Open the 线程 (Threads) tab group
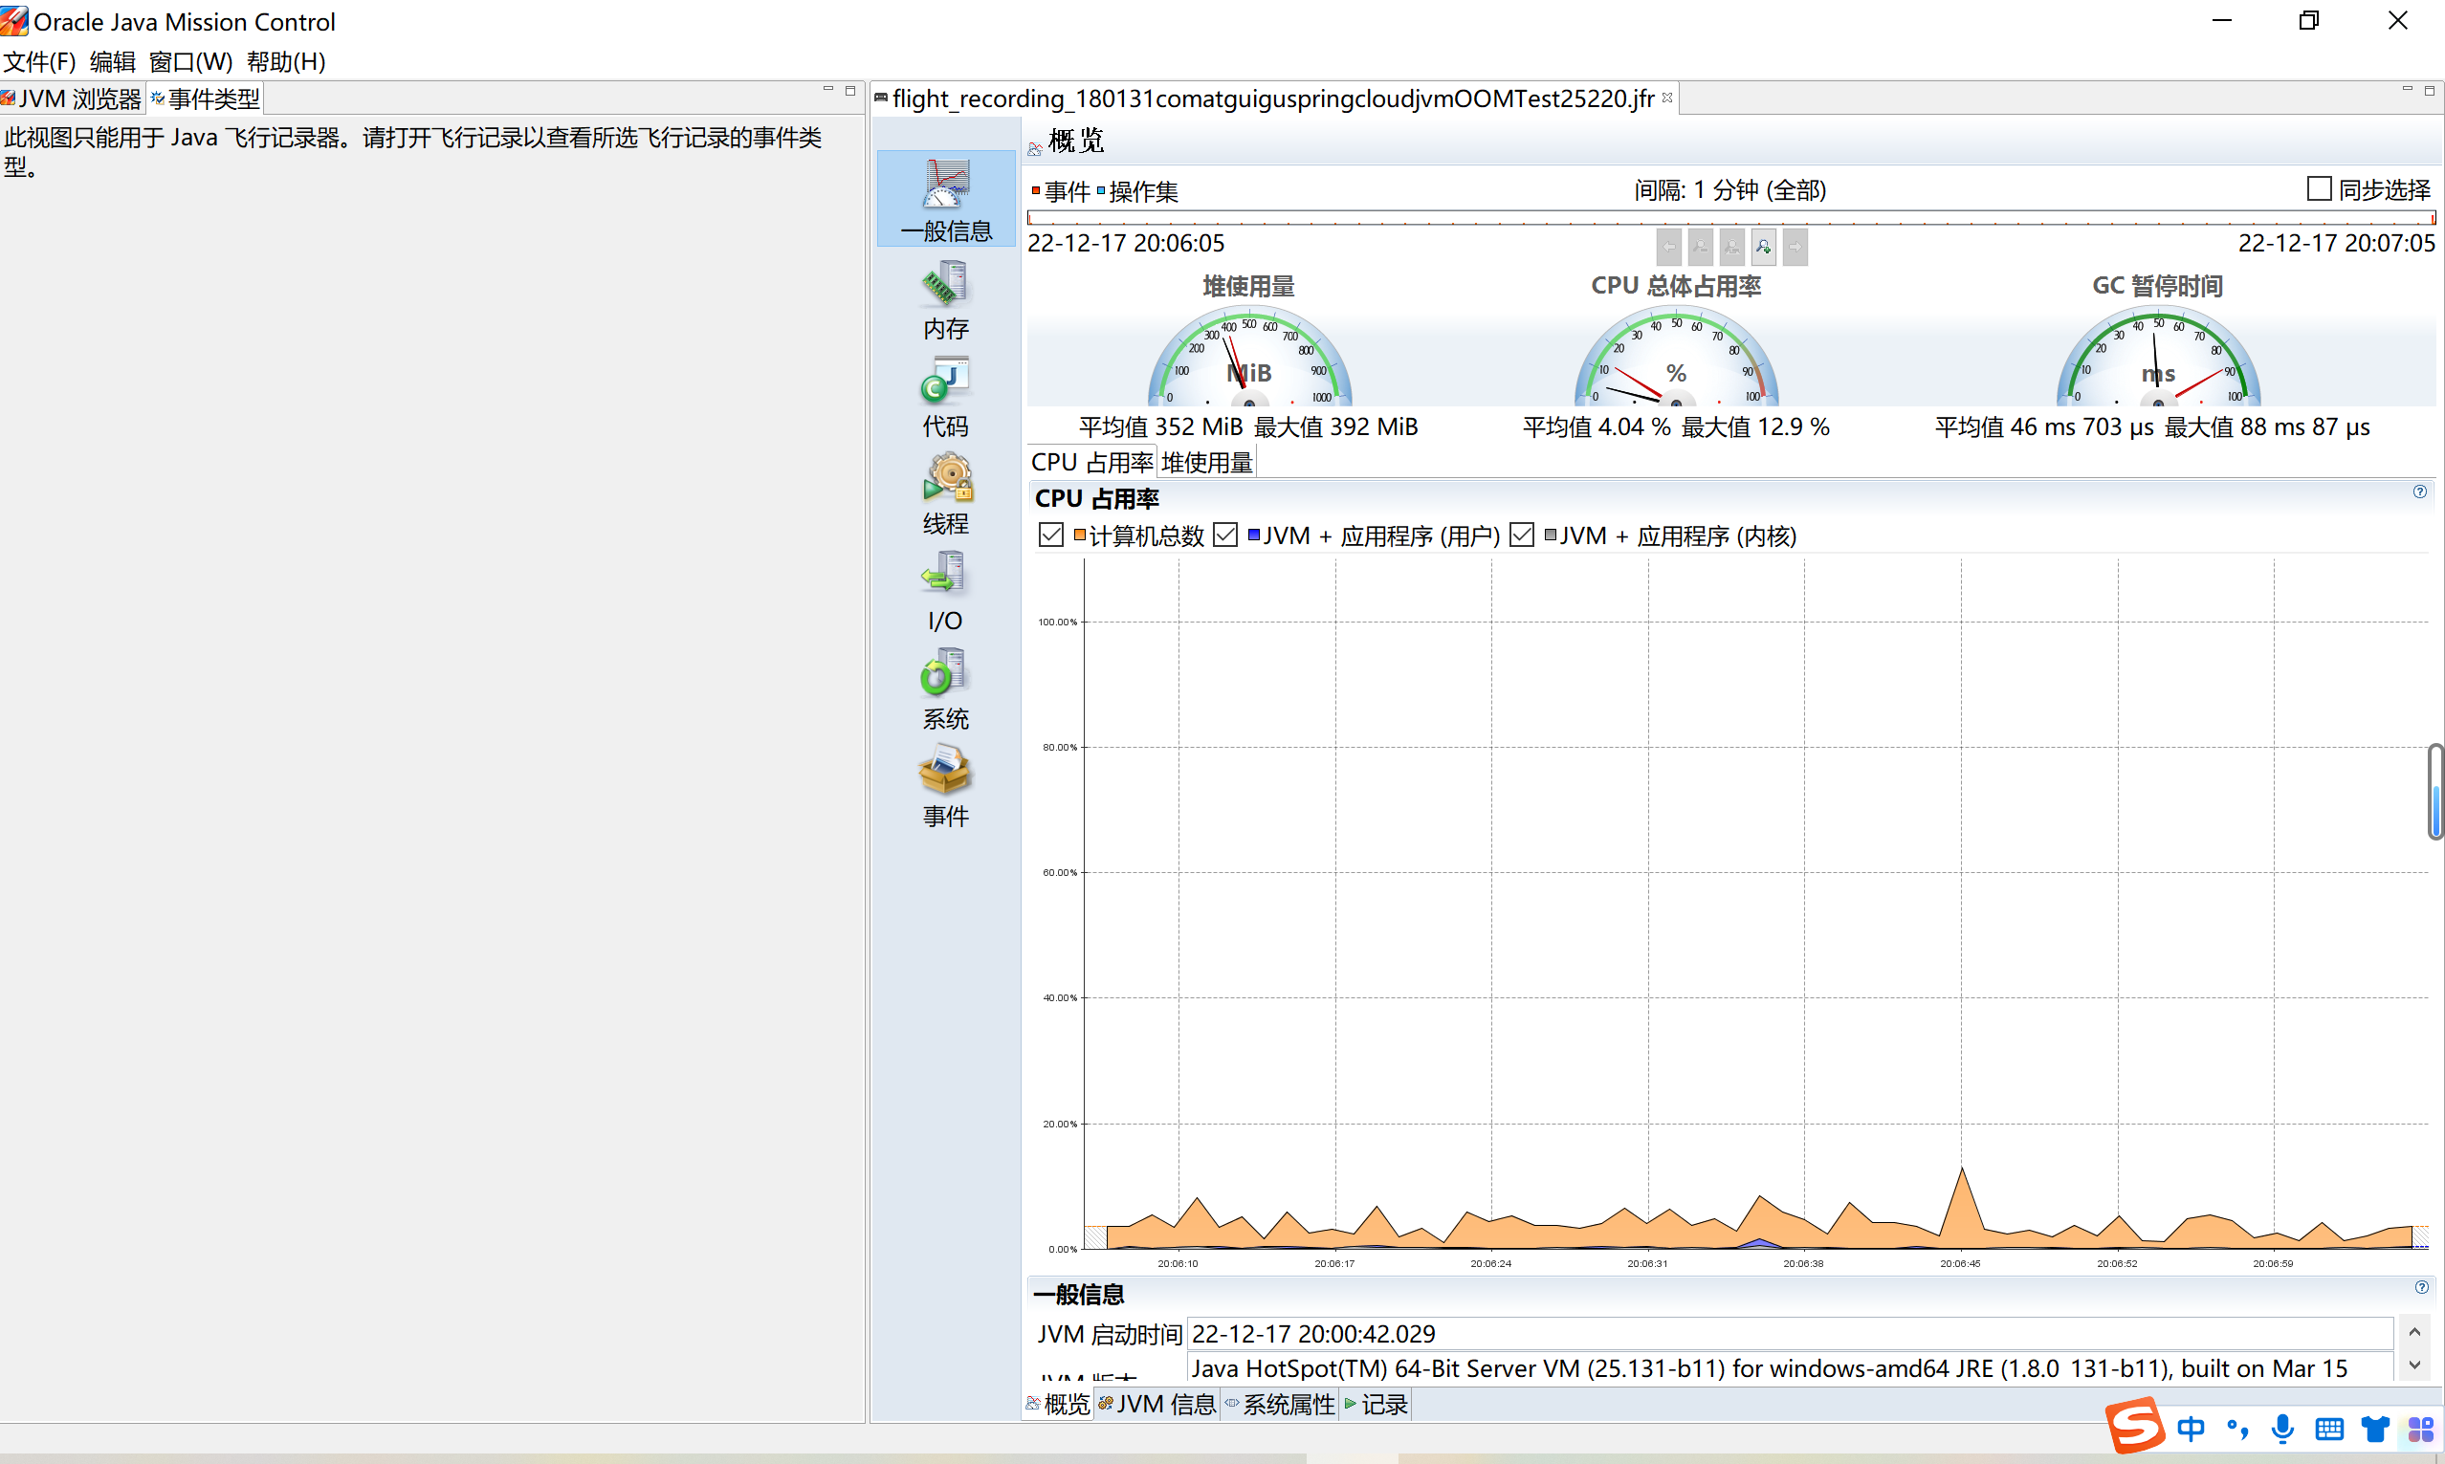 click(945, 495)
